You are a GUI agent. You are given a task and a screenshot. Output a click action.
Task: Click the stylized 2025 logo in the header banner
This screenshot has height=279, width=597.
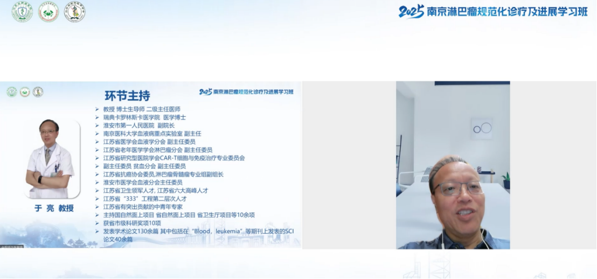412,12
